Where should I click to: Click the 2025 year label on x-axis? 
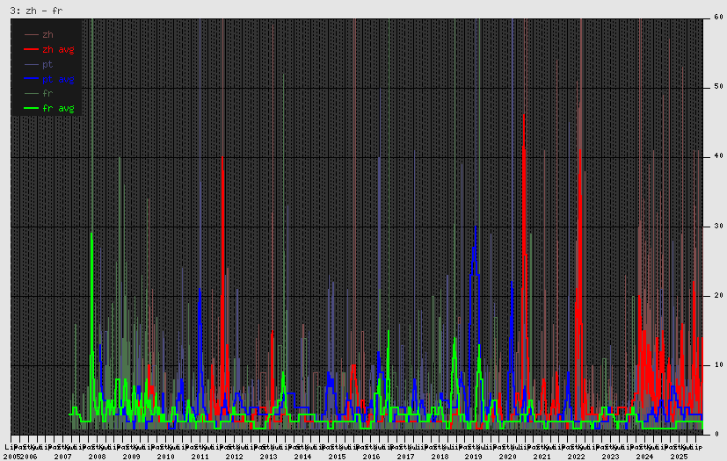[x=680, y=457]
